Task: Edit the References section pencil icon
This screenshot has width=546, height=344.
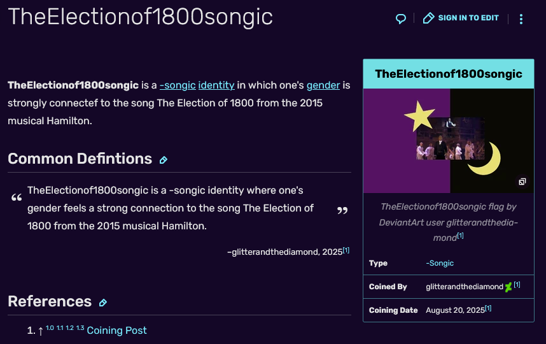Action: (103, 303)
